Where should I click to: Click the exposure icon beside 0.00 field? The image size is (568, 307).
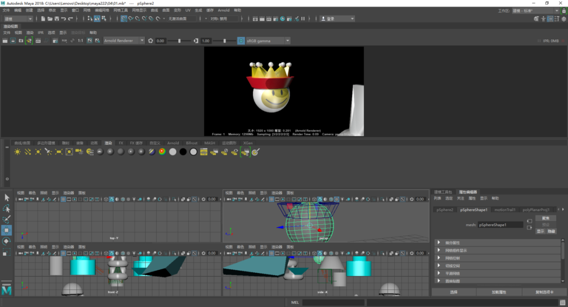pos(151,41)
